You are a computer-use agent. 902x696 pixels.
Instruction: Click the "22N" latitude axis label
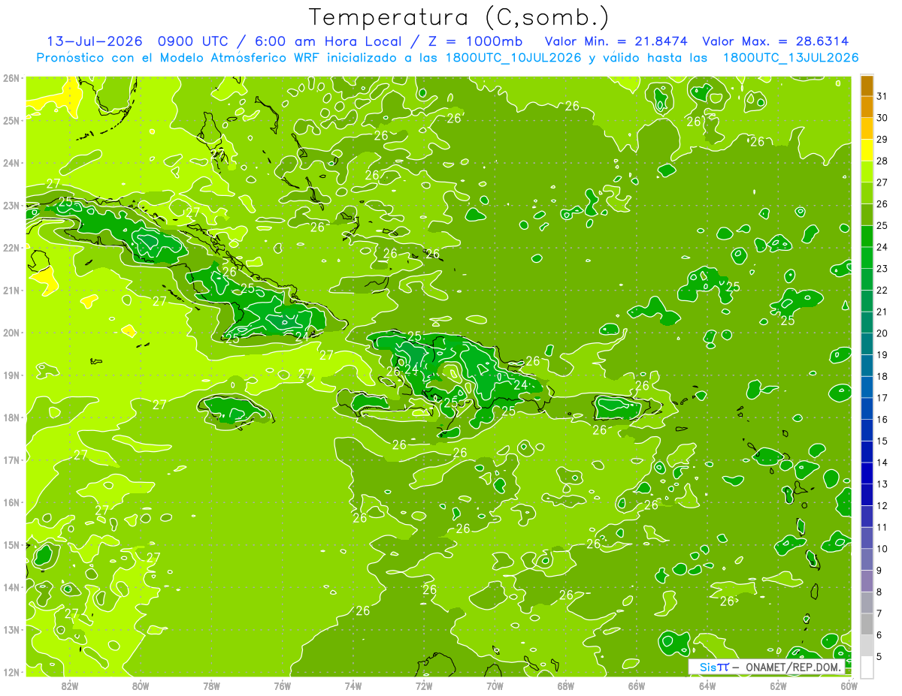11,248
